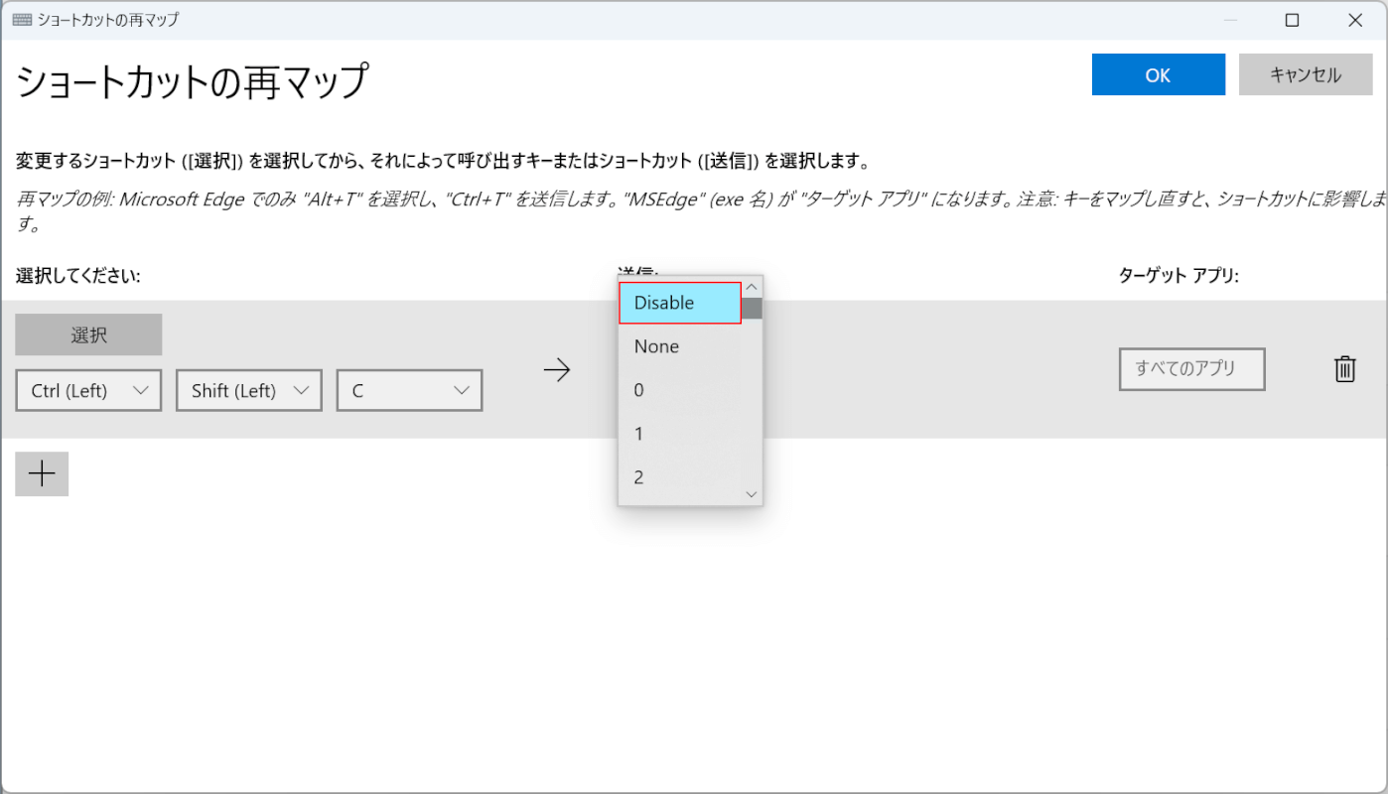Open the C key dropdown

(410, 390)
